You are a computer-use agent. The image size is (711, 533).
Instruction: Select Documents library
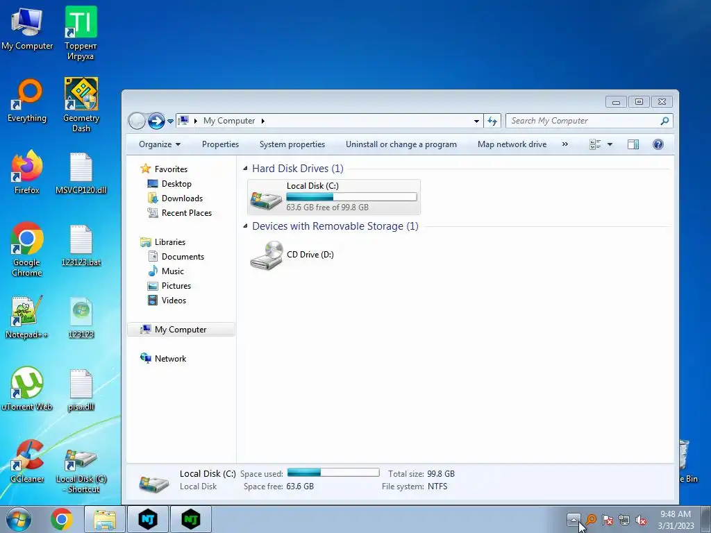176,257
